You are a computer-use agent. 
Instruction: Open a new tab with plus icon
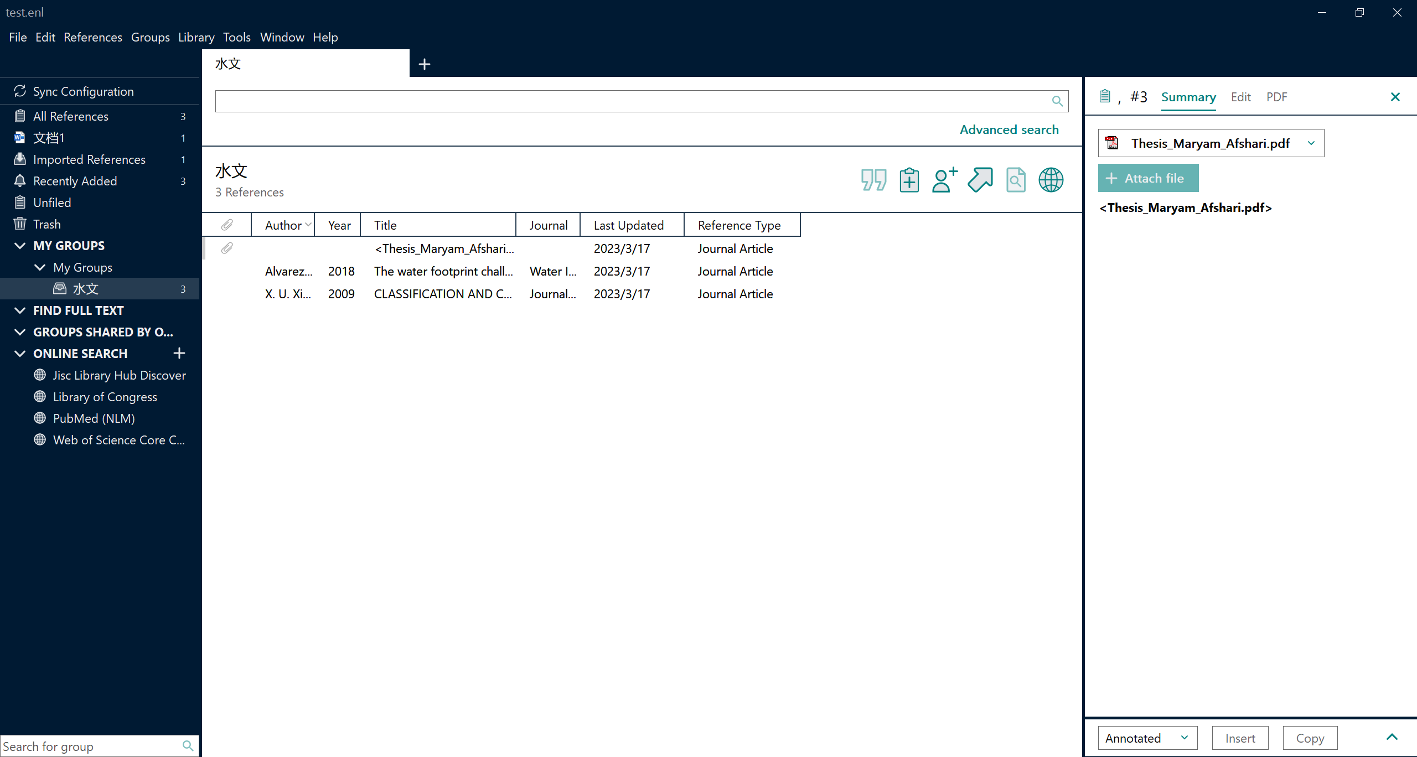(x=425, y=64)
